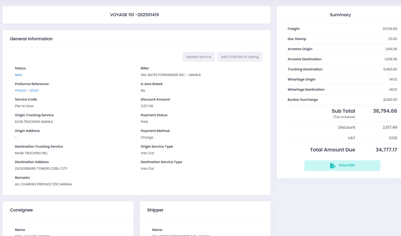401x236 pixels.
Task: Click the Is Zero Rated value No
Action: point(143,91)
